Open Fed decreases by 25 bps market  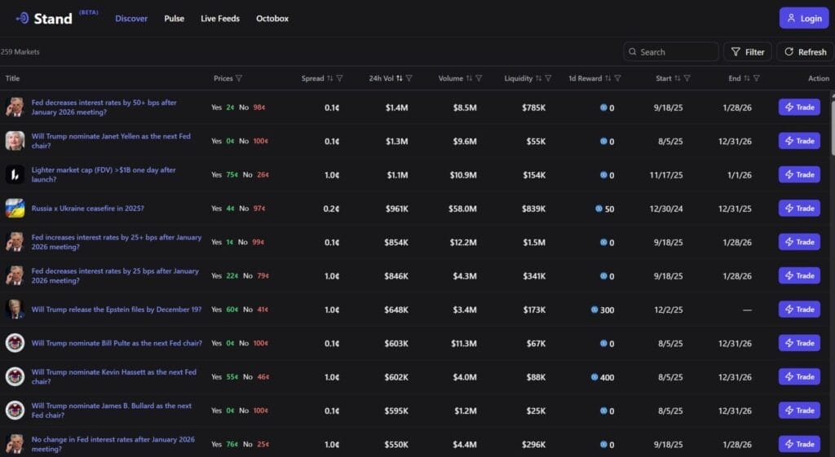pos(115,275)
